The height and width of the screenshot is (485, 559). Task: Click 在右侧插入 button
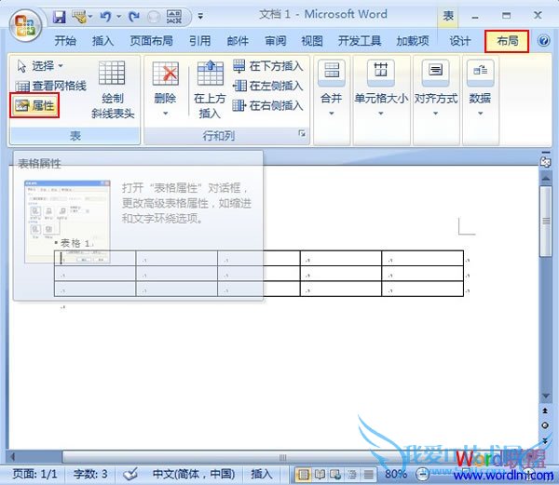click(267, 106)
